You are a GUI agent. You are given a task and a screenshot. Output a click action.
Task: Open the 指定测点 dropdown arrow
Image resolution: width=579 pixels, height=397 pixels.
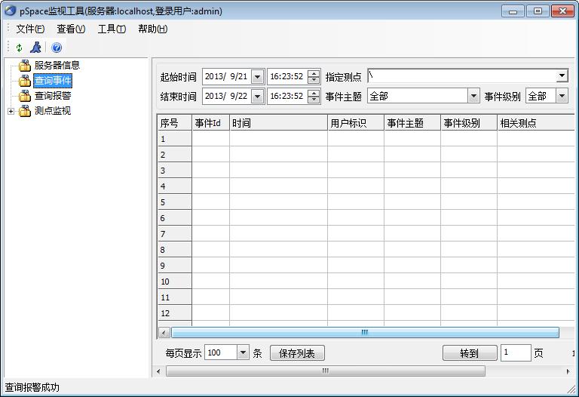[562, 76]
